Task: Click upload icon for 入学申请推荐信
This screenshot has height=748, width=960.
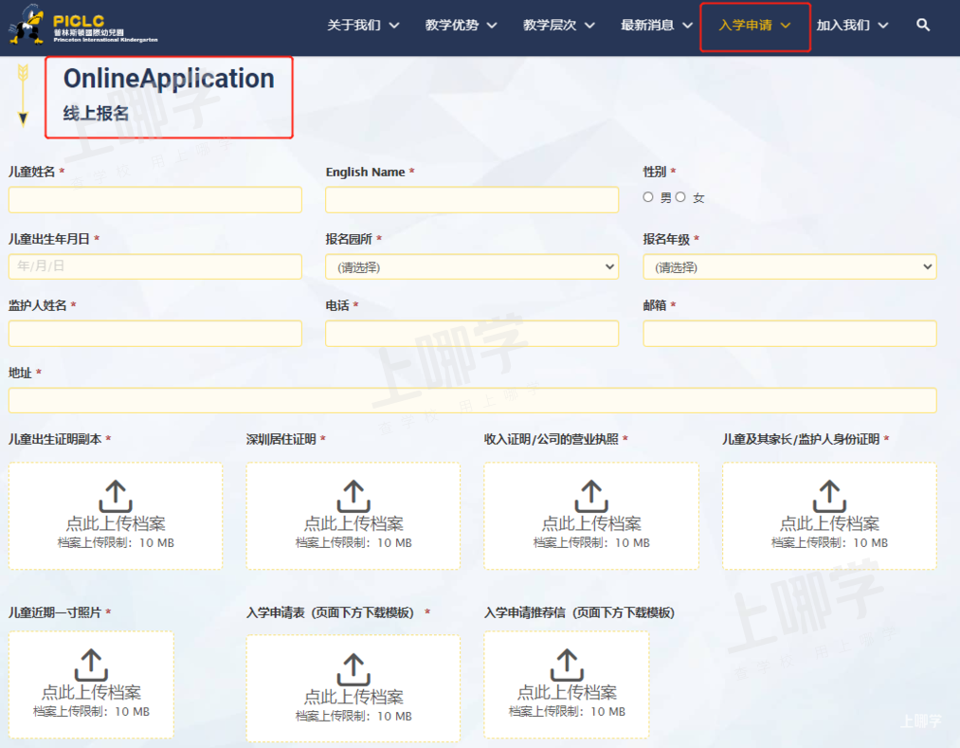Action: [567, 664]
